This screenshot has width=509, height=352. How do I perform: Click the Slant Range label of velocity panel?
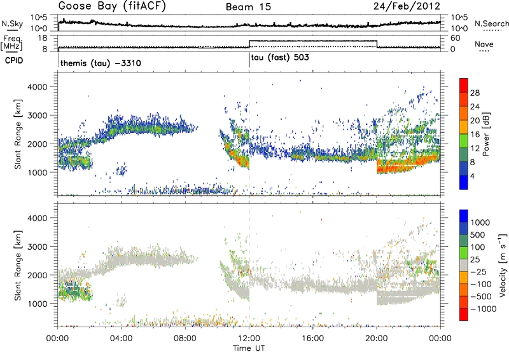(x=18, y=265)
